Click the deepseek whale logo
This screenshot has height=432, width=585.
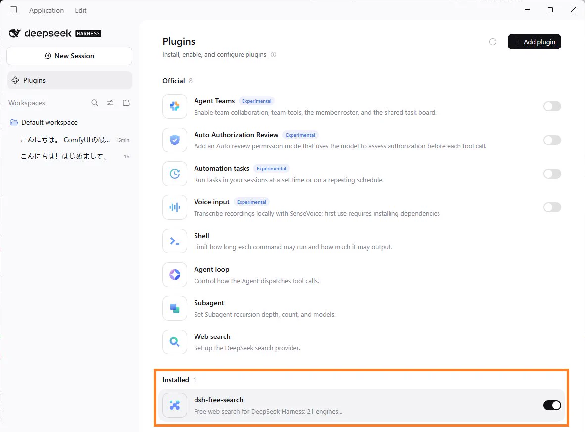pyautogui.click(x=14, y=33)
